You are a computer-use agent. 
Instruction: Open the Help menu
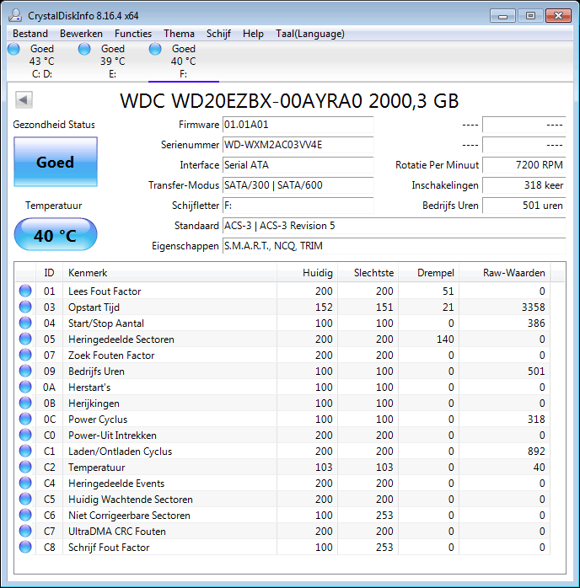[253, 34]
